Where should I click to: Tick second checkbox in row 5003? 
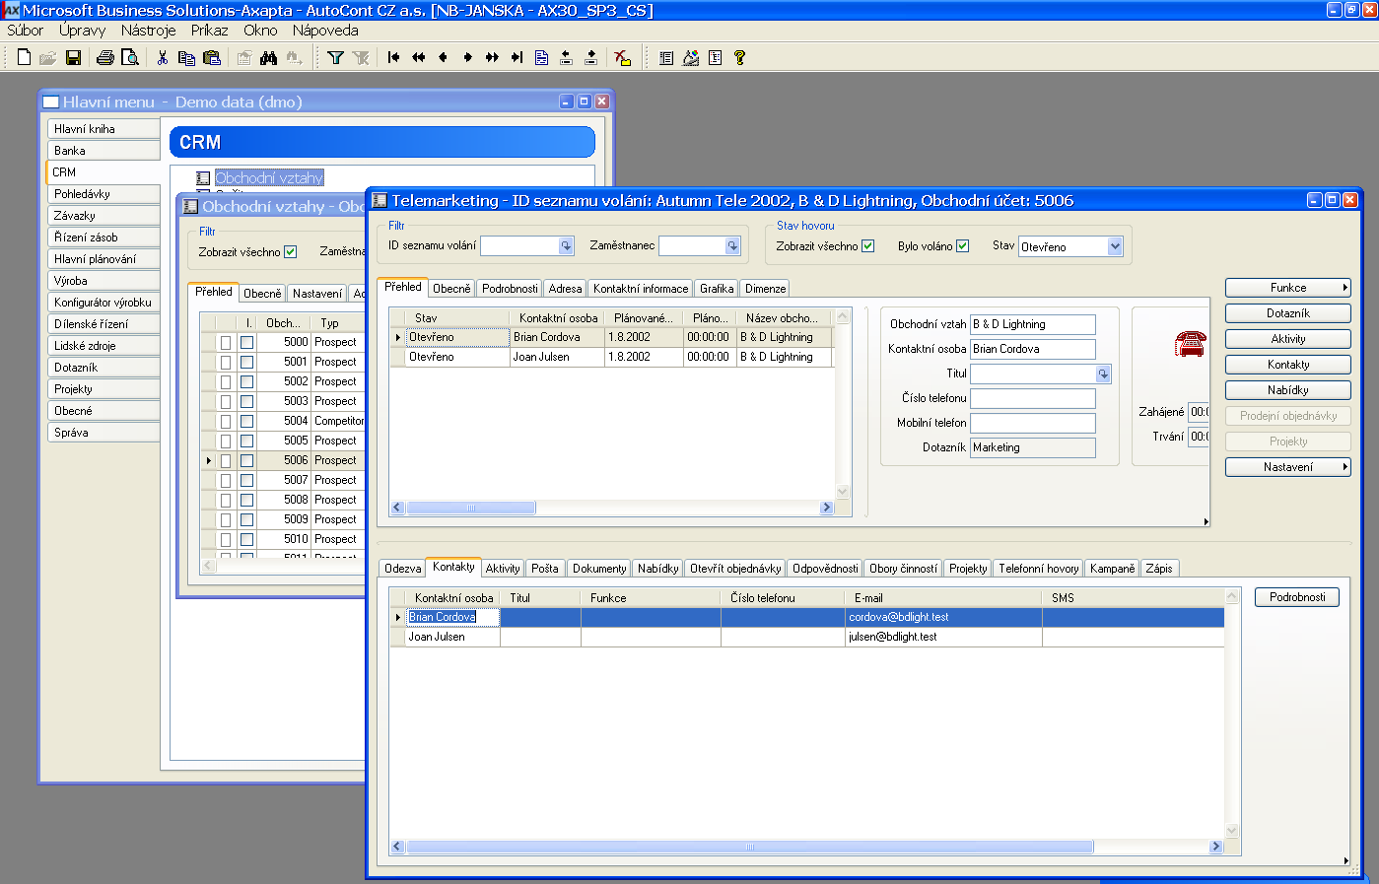point(246,401)
